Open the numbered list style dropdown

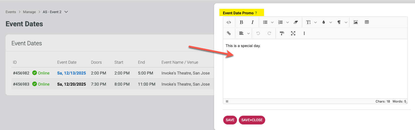point(287,22)
